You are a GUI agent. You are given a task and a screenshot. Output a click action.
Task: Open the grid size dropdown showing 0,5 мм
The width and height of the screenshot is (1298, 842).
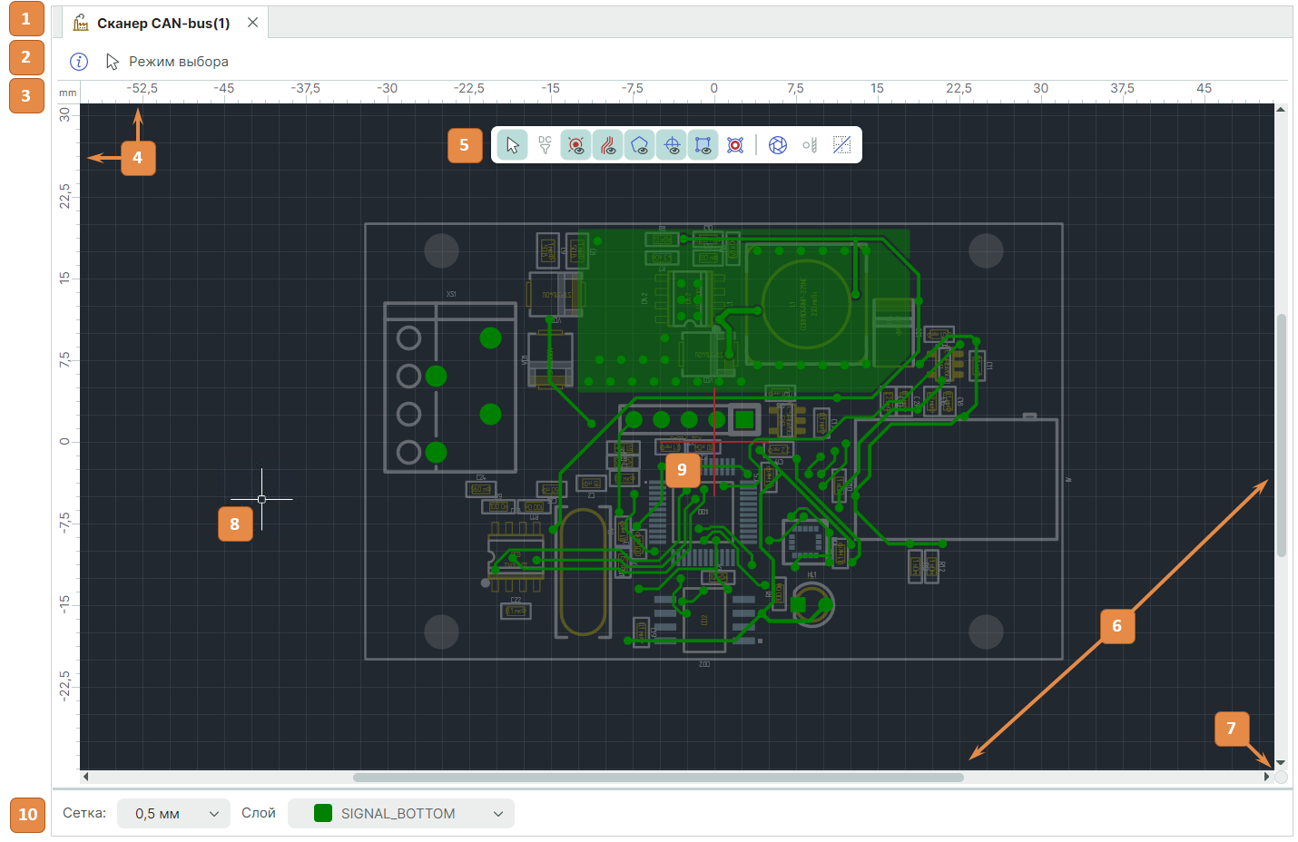[x=174, y=814]
